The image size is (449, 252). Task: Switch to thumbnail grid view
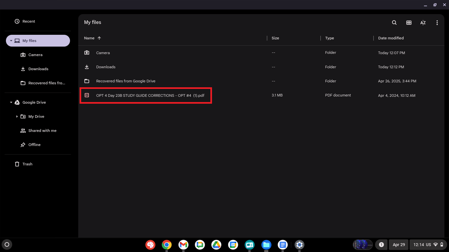[409, 23]
